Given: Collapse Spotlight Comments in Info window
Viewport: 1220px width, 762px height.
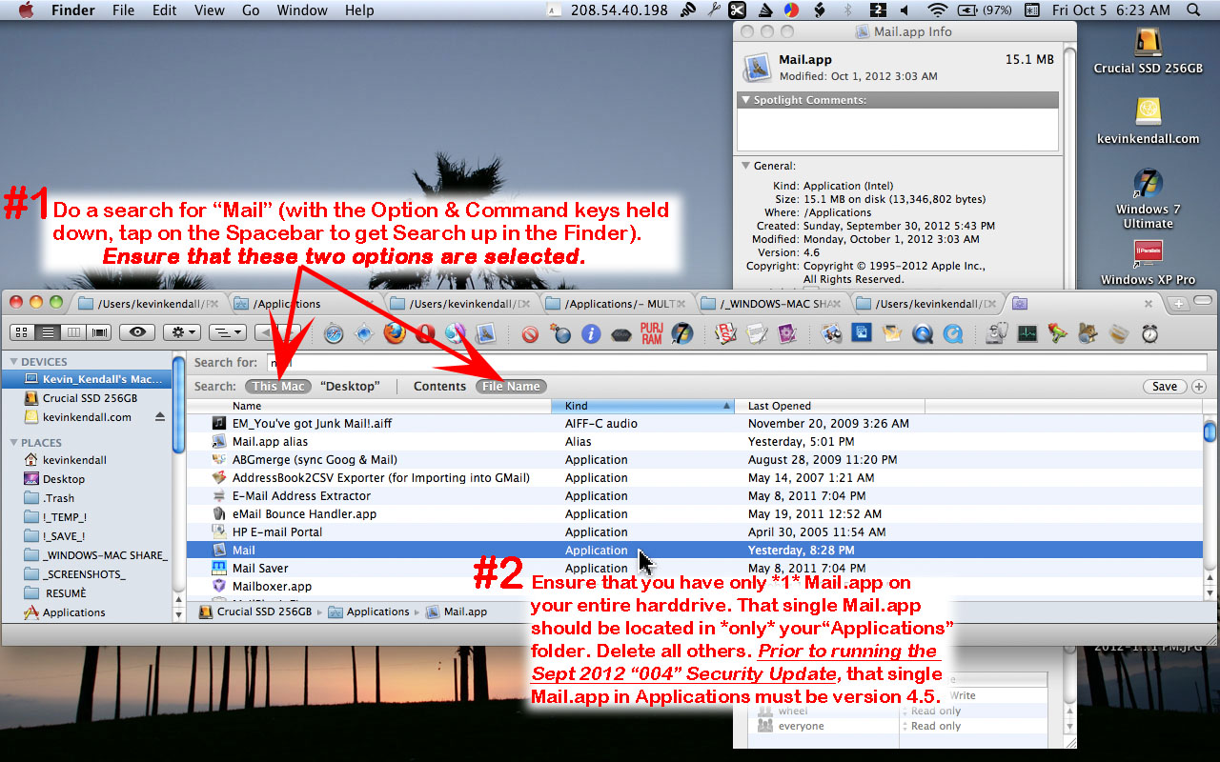Looking at the screenshot, I should 745,100.
